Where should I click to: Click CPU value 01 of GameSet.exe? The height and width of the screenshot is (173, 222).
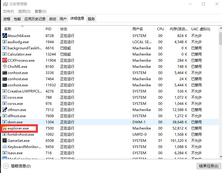160,141
